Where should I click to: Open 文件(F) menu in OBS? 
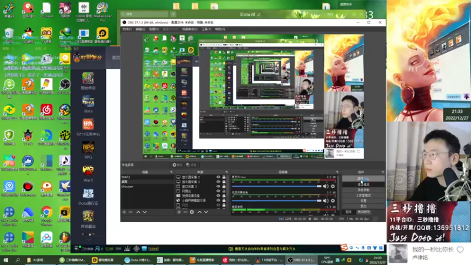(127, 29)
